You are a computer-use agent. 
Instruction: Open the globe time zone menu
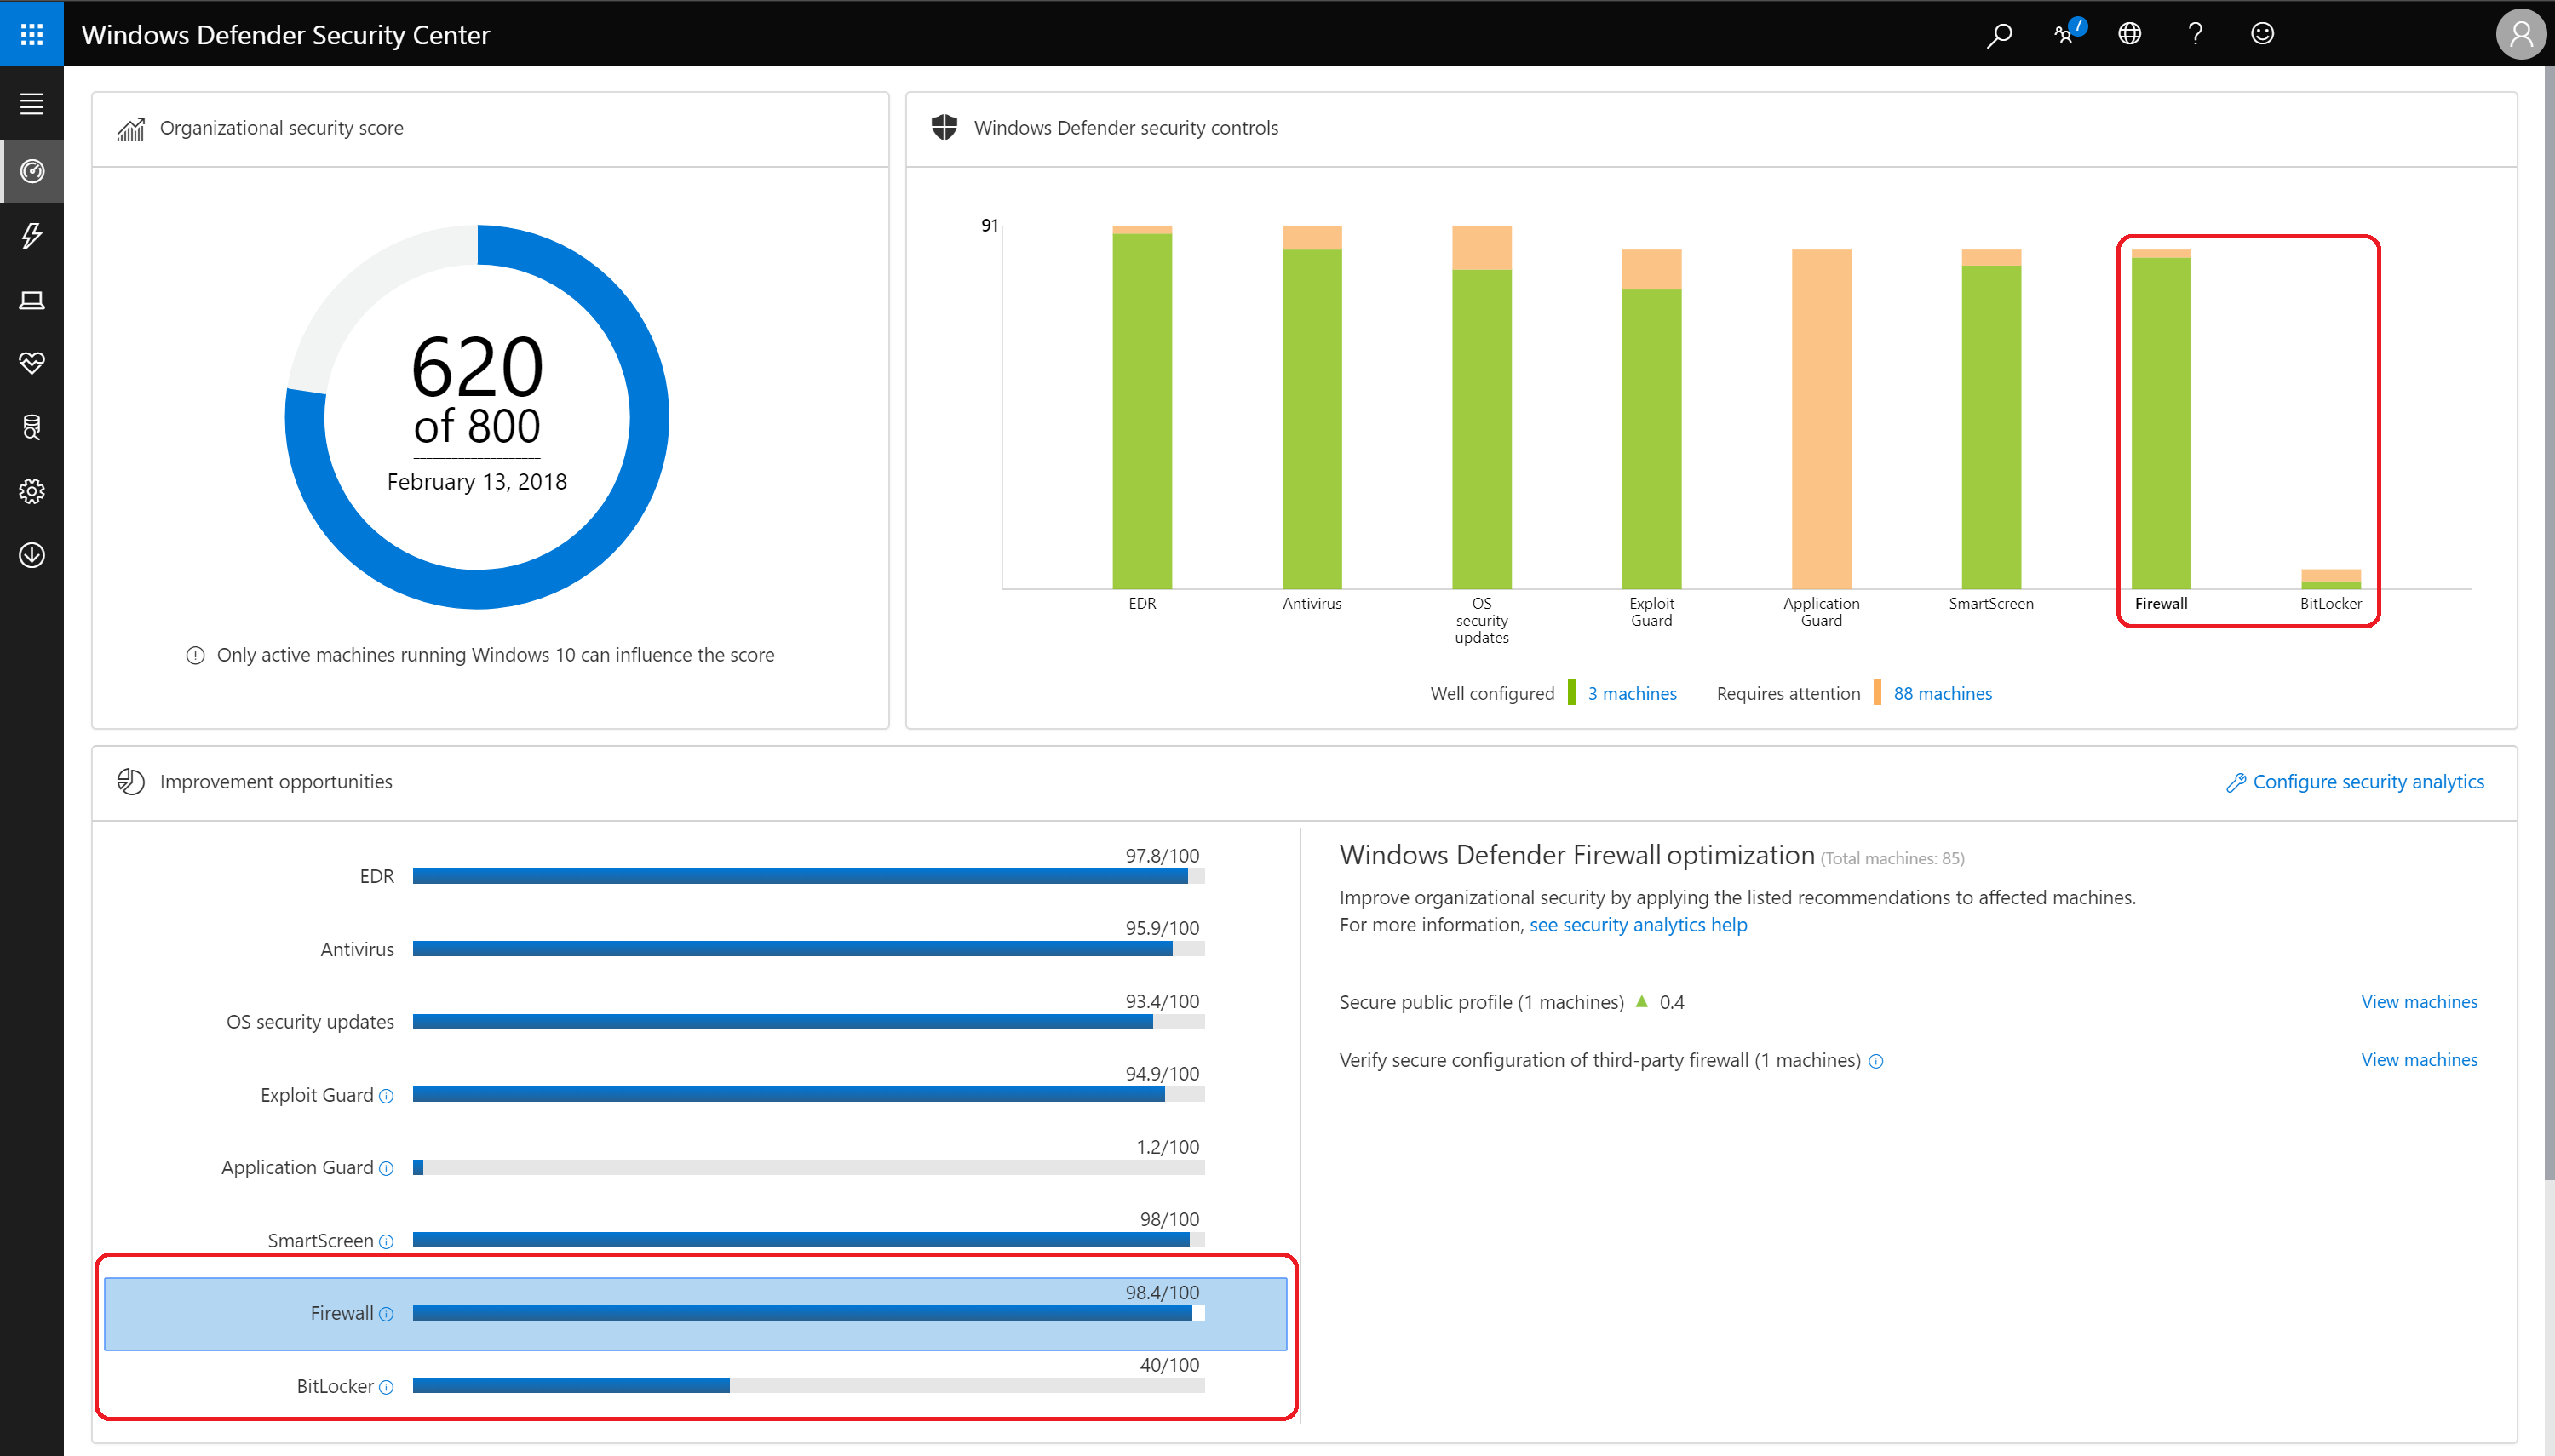(2129, 34)
